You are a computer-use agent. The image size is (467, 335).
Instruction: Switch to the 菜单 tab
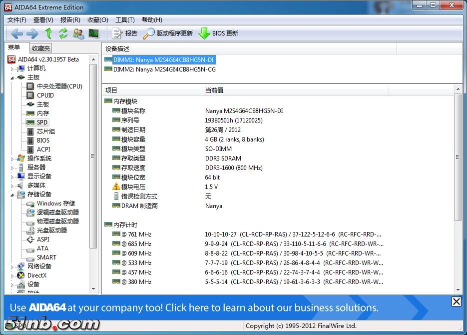[14, 47]
